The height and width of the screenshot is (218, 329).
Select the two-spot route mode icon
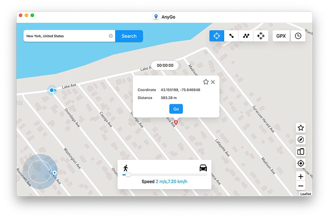231,35
